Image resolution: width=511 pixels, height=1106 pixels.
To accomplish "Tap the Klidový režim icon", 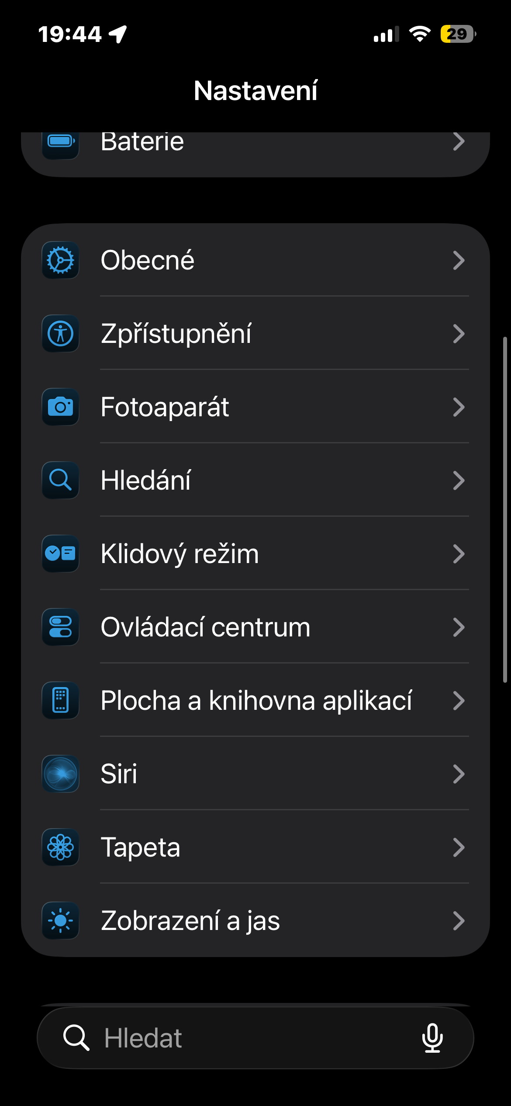I will point(60,554).
